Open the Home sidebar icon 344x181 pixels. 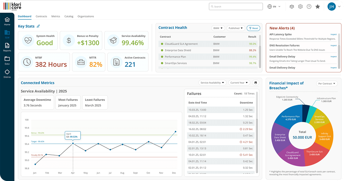[7, 21]
